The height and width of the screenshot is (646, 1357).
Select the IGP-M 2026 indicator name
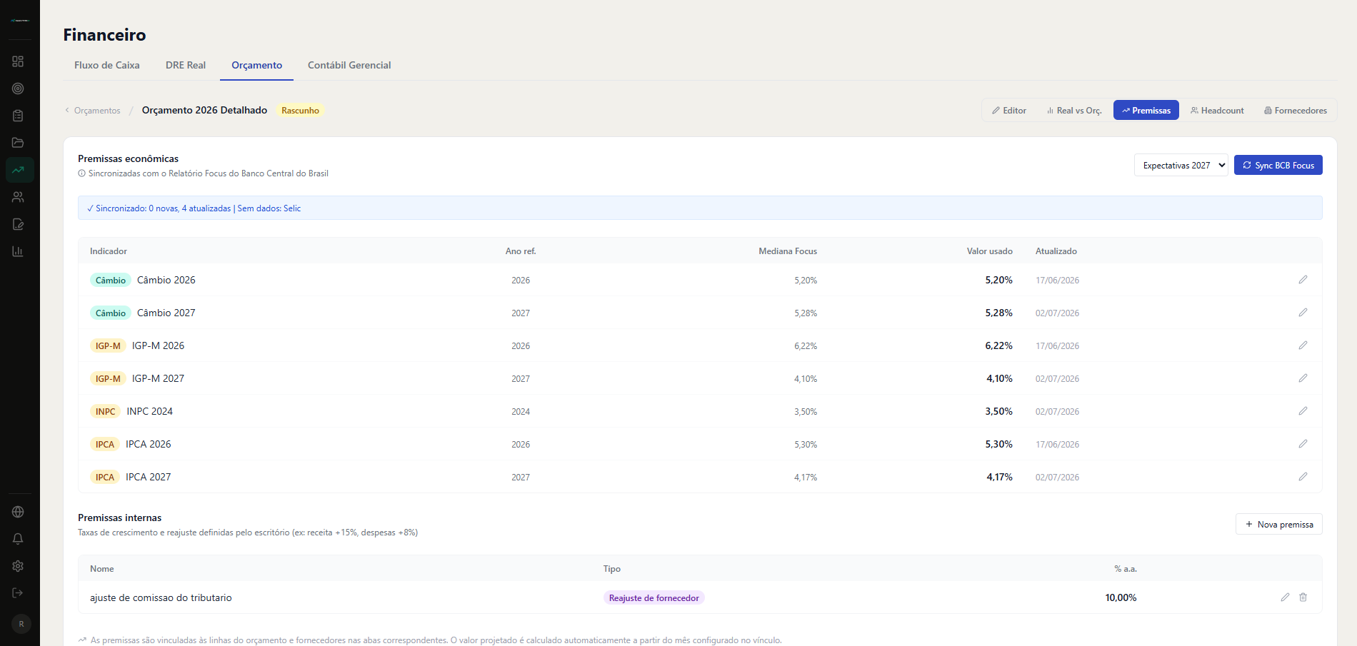point(158,345)
